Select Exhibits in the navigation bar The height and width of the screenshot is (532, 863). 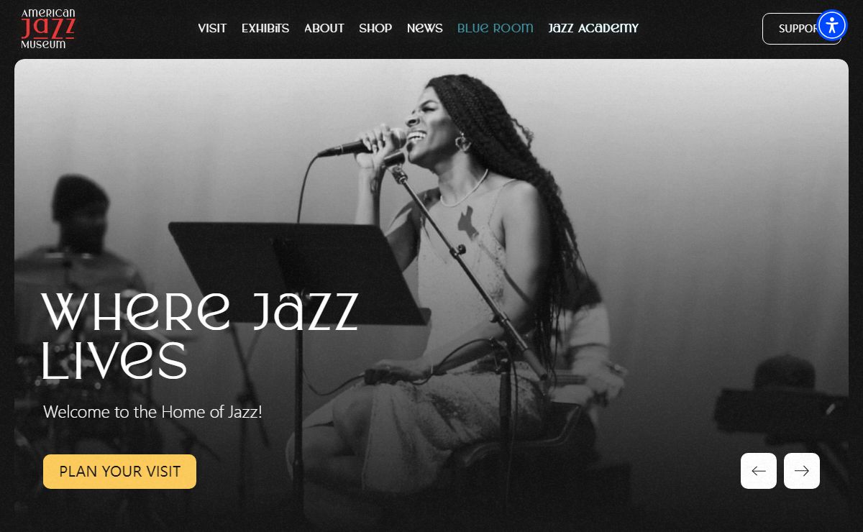[265, 28]
